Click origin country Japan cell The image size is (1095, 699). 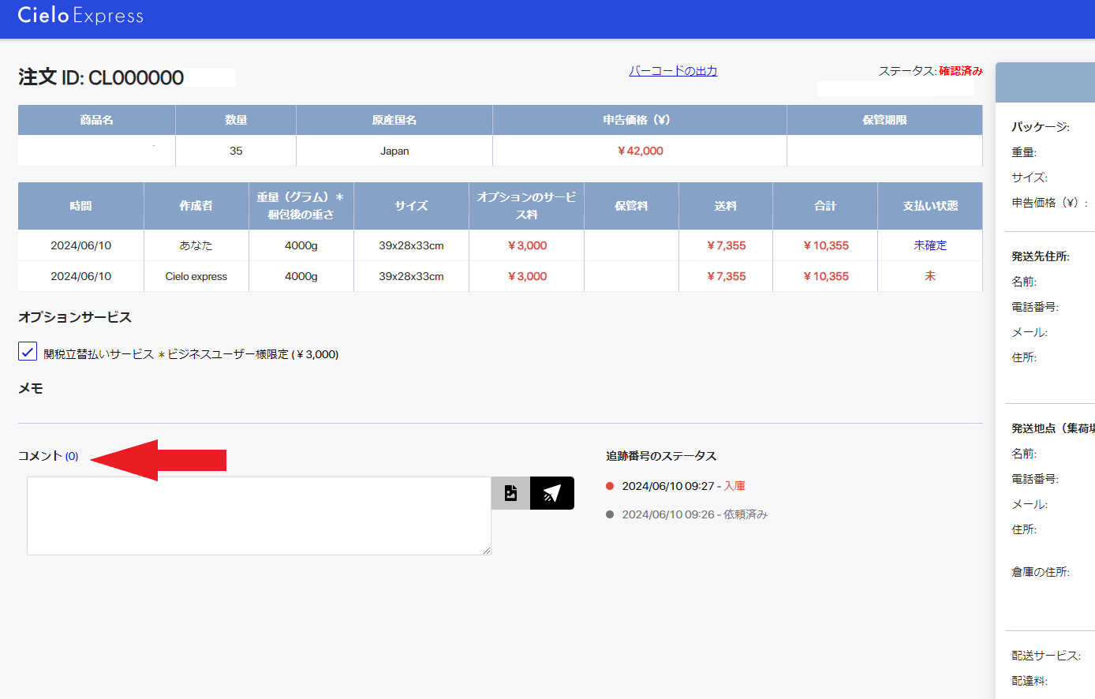coord(394,151)
